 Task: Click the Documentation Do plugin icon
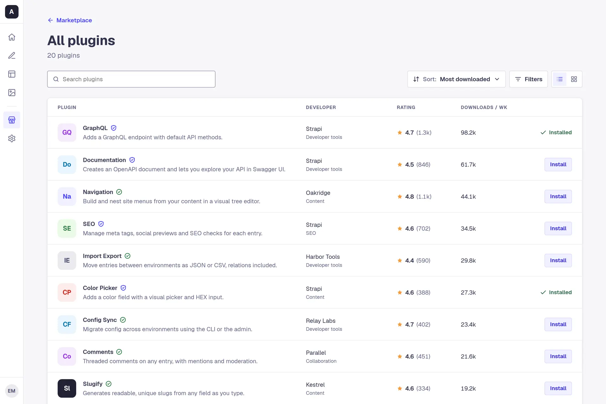point(67,164)
